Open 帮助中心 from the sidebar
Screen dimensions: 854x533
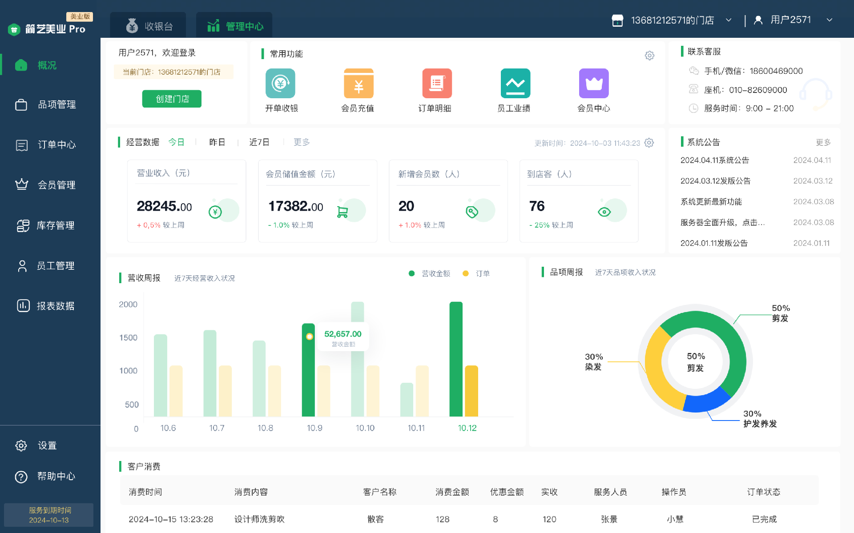[x=56, y=476]
